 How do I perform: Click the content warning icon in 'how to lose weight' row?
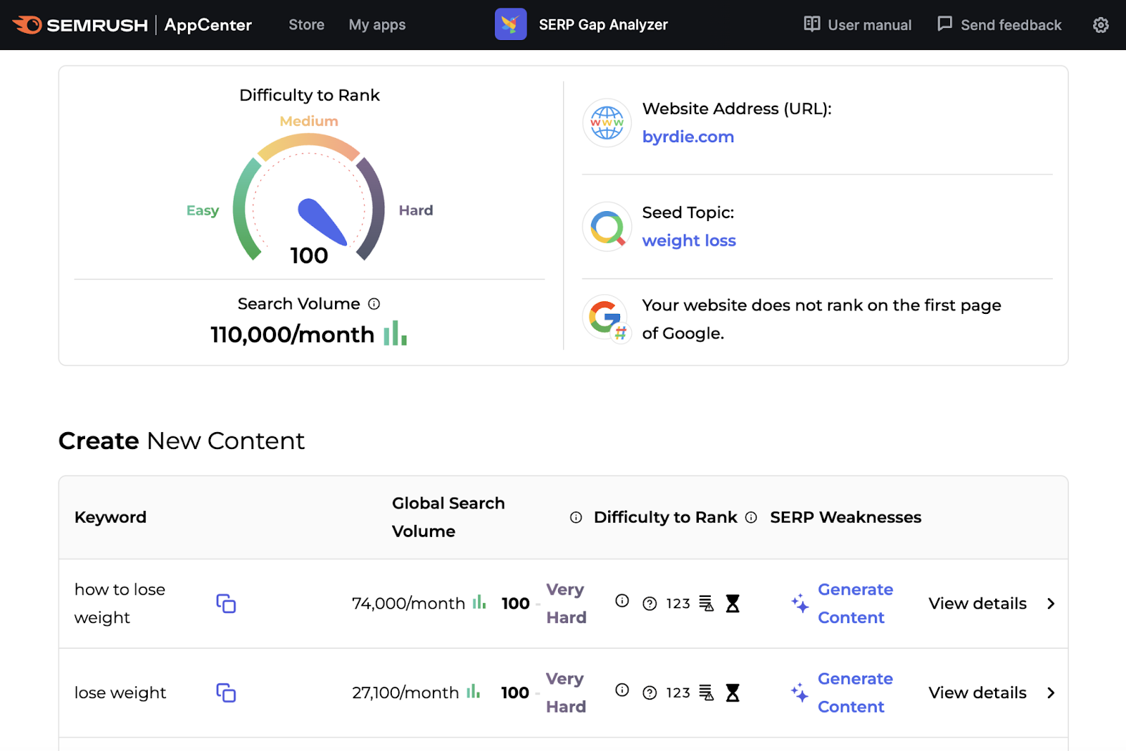[706, 603]
